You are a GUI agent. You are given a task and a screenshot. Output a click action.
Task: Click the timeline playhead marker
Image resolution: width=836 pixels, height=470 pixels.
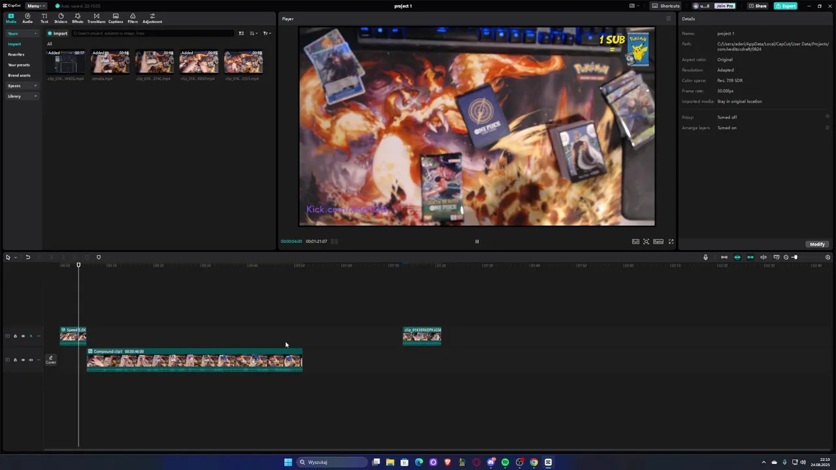tap(78, 265)
